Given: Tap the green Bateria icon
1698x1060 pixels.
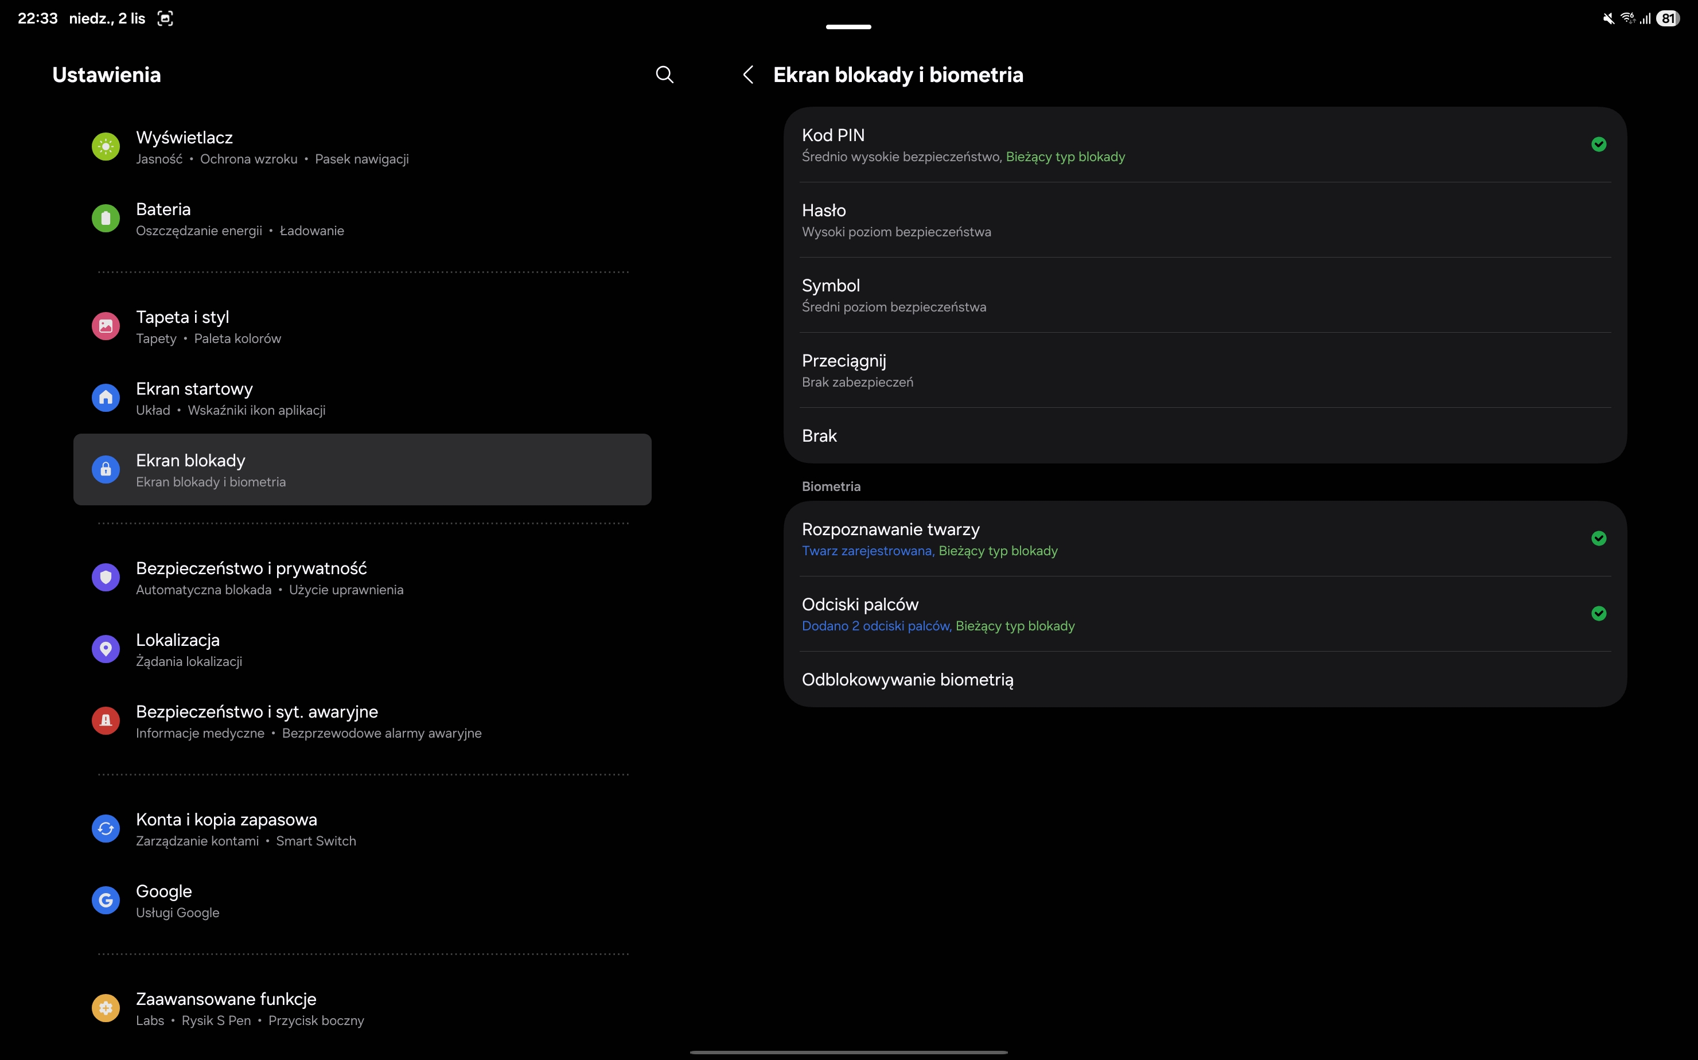Looking at the screenshot, I should pos(106,219).
